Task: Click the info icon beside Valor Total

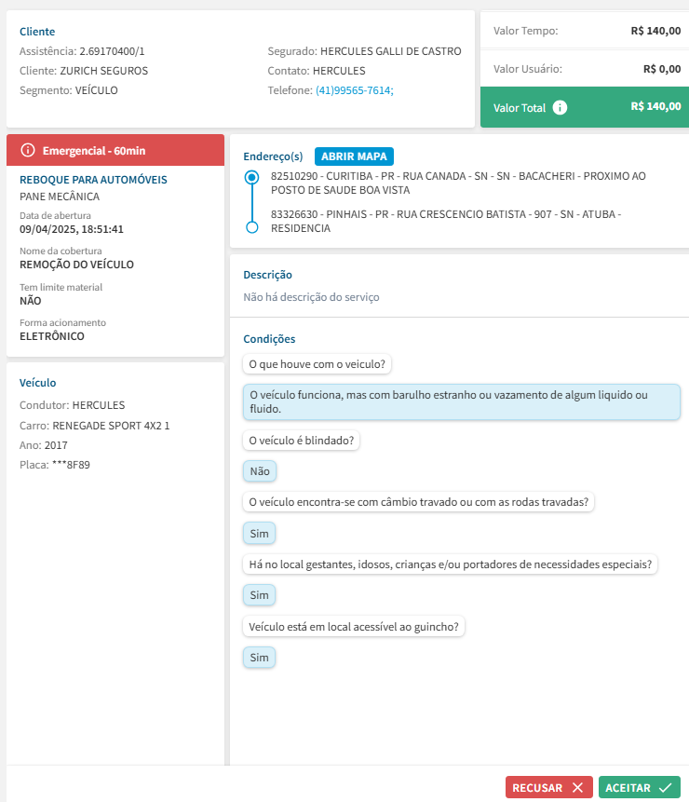Action: click(560, 107)
